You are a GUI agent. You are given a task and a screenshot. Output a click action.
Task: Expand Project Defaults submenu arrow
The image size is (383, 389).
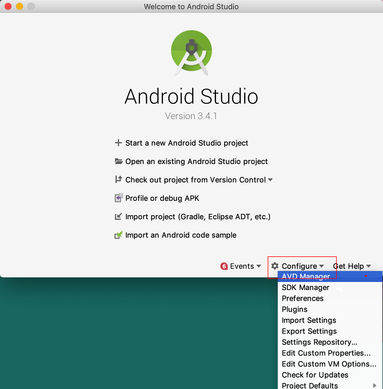[375, 386]
